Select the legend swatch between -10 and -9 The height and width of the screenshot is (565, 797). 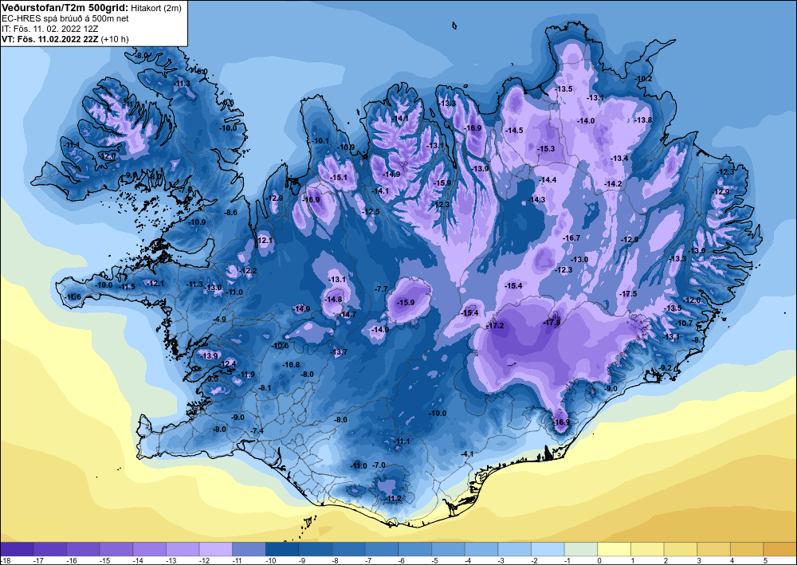282,549
